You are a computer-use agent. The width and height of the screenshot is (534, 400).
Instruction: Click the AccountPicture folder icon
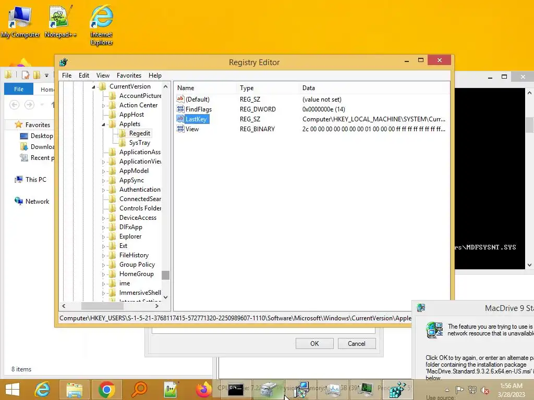pyautogui.click(x=113, y=96)
